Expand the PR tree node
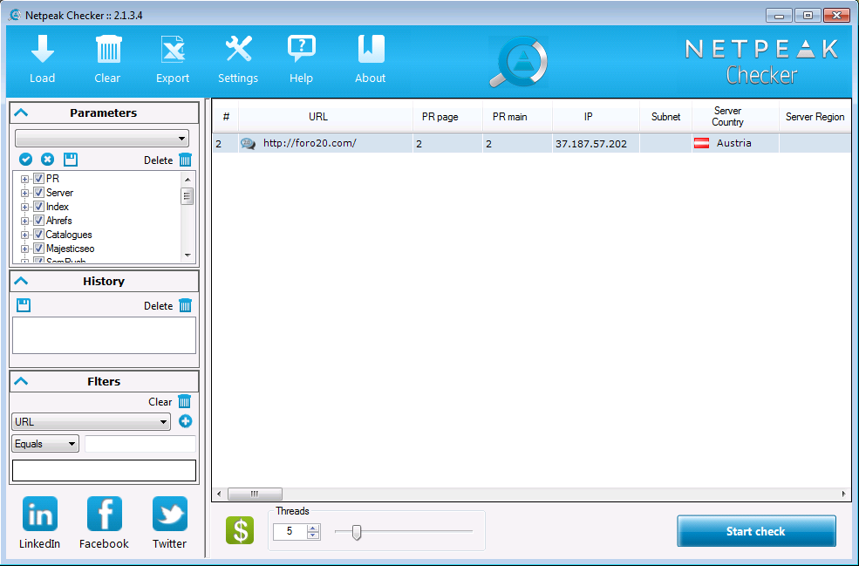The image size is (859, 566). [24, 179]
